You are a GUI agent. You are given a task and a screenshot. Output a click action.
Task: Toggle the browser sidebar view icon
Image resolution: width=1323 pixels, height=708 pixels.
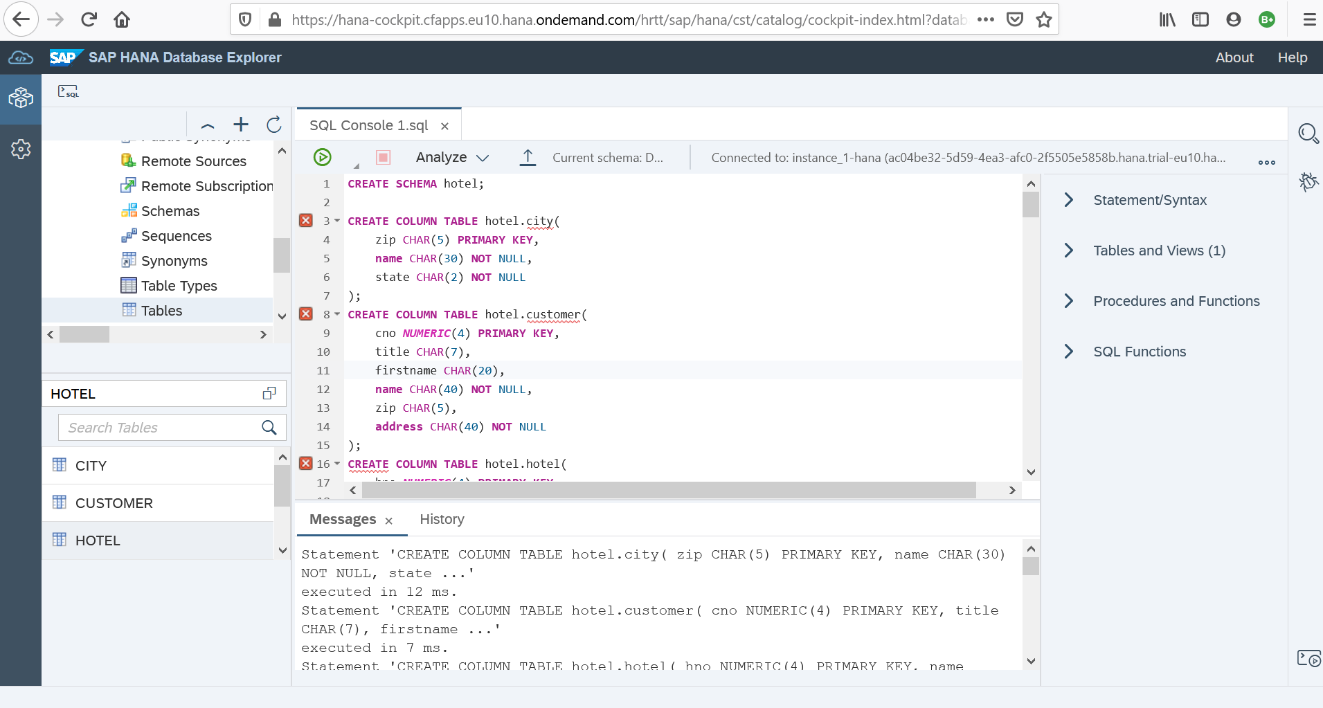(x=1200, y=19)
